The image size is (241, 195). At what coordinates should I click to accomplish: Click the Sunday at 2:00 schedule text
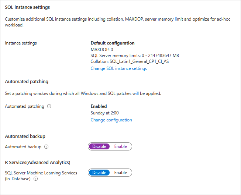(x=104, y=113)
